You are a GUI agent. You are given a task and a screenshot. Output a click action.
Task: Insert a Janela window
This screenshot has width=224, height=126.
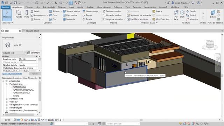coord(35,11)
